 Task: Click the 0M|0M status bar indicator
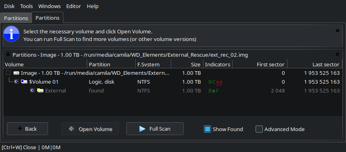50,148
